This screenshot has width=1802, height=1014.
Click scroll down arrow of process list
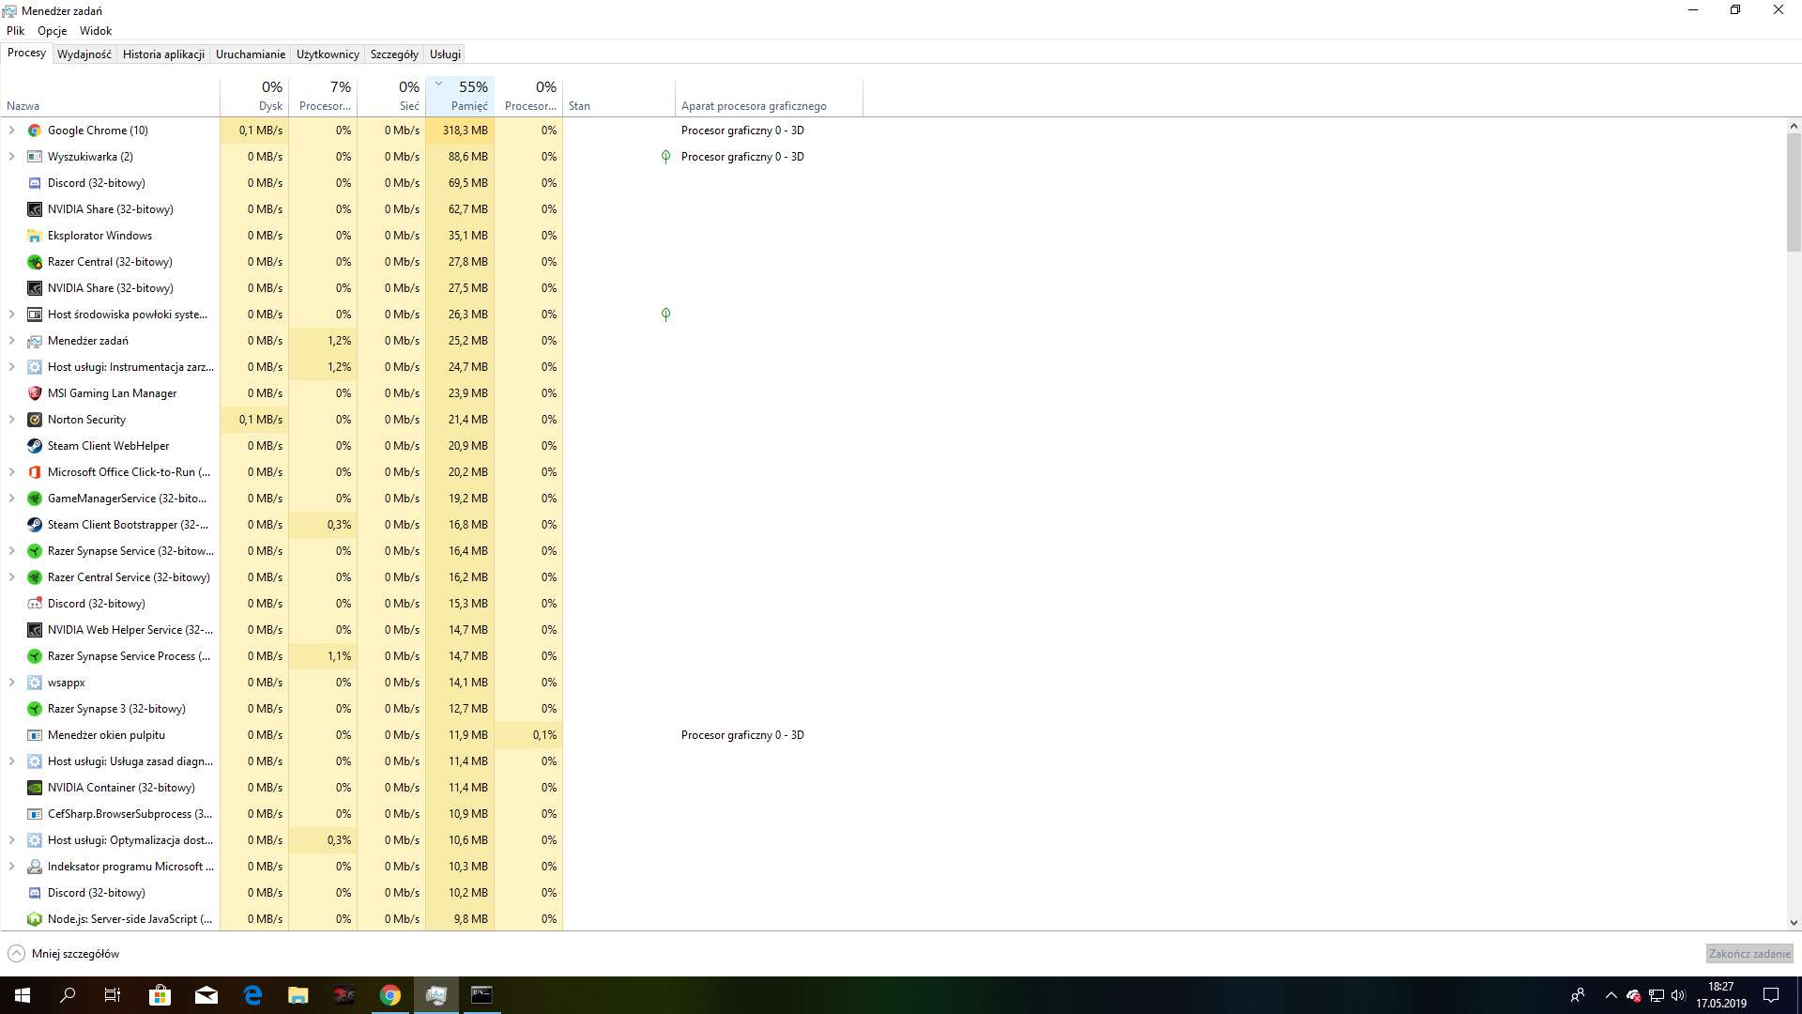pyautogui.click(x=1794, y=923)
